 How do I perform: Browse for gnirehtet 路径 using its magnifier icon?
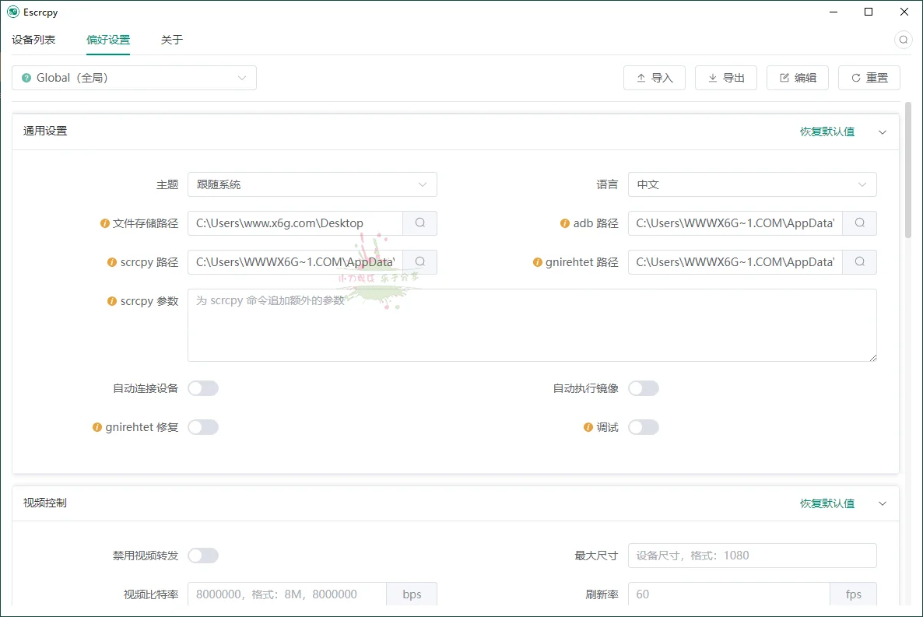coord(859,261)
